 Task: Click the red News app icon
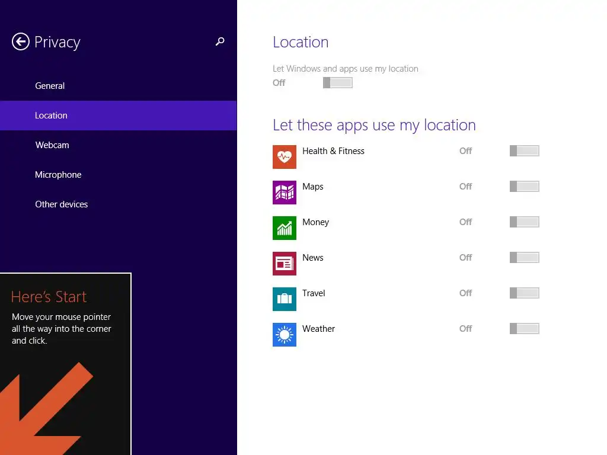pyautogui.click(x=285, y=264)
